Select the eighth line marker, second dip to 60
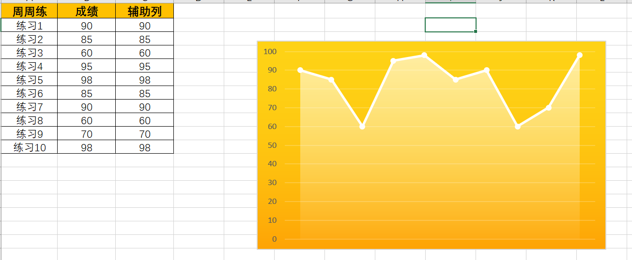 (518, 127)
